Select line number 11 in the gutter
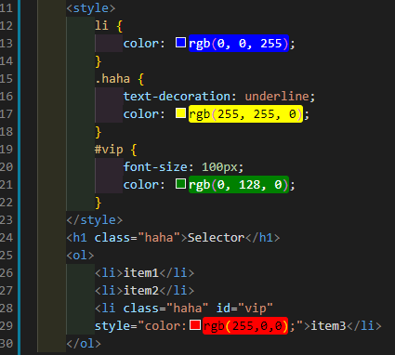 click(7, 8)
